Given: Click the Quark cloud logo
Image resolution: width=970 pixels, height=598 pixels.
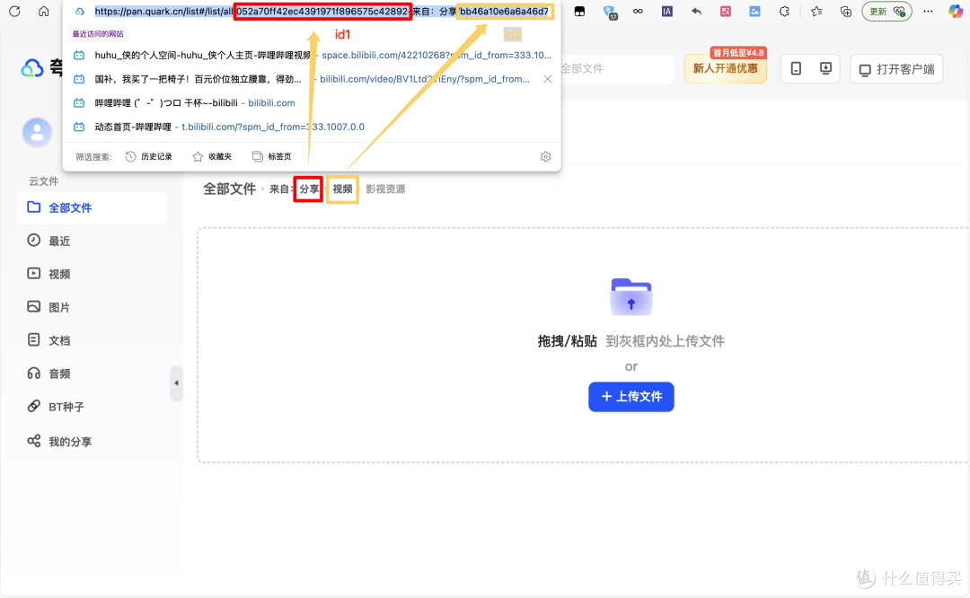Looking at the screenshot, I should click(32, 68).
